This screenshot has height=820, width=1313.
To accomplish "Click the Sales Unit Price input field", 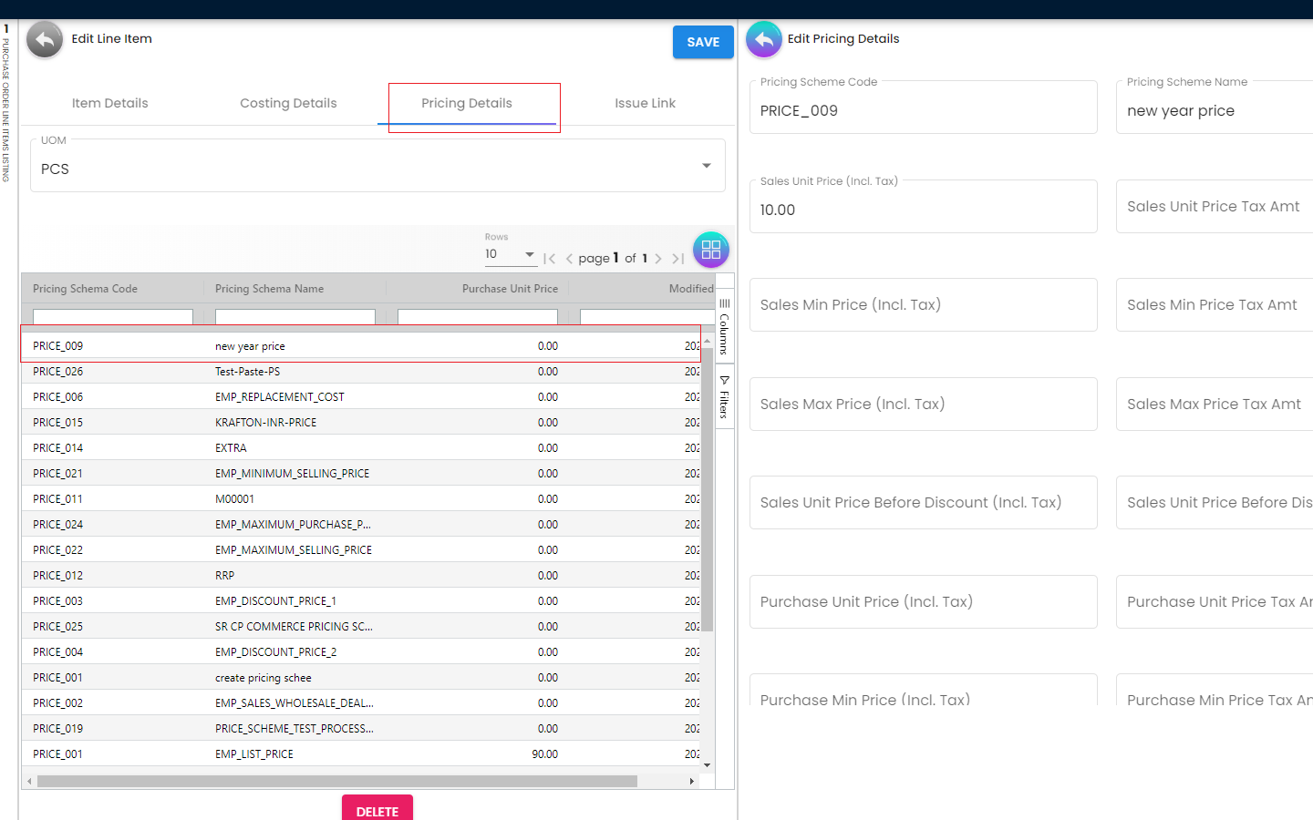I will pos(923,210).
